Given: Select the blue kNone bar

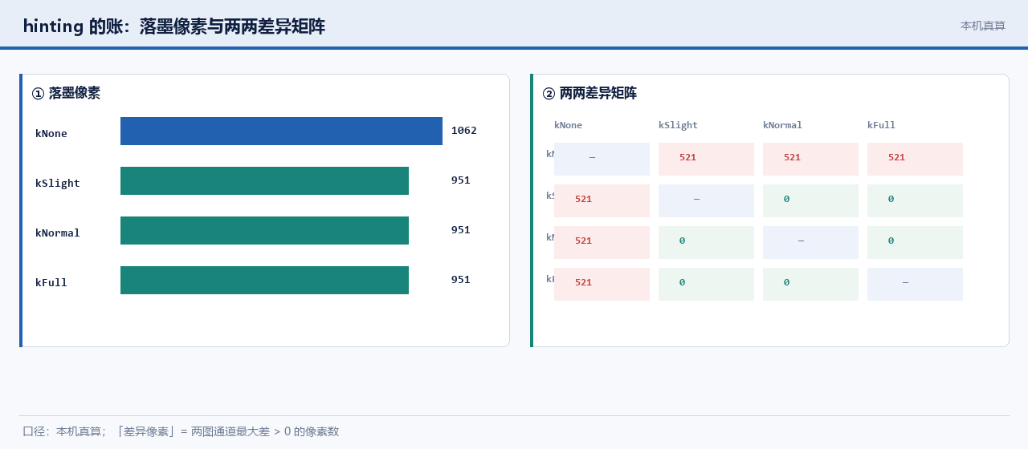Looking at the screenshot, I should (281, 131).
